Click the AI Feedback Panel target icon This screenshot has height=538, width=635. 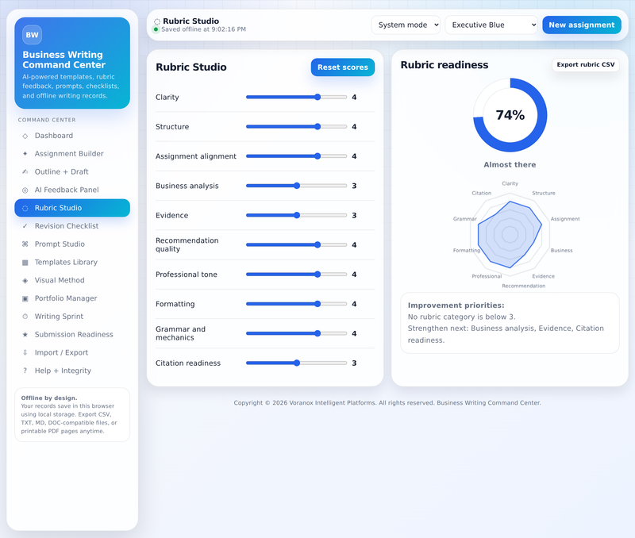tap(25, 190)
